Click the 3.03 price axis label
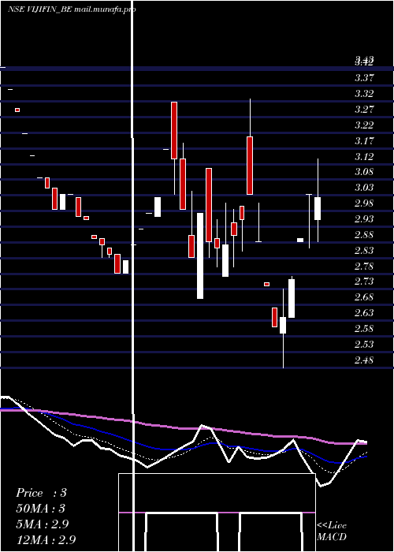The image size is (394, 552). coord(364,188)
